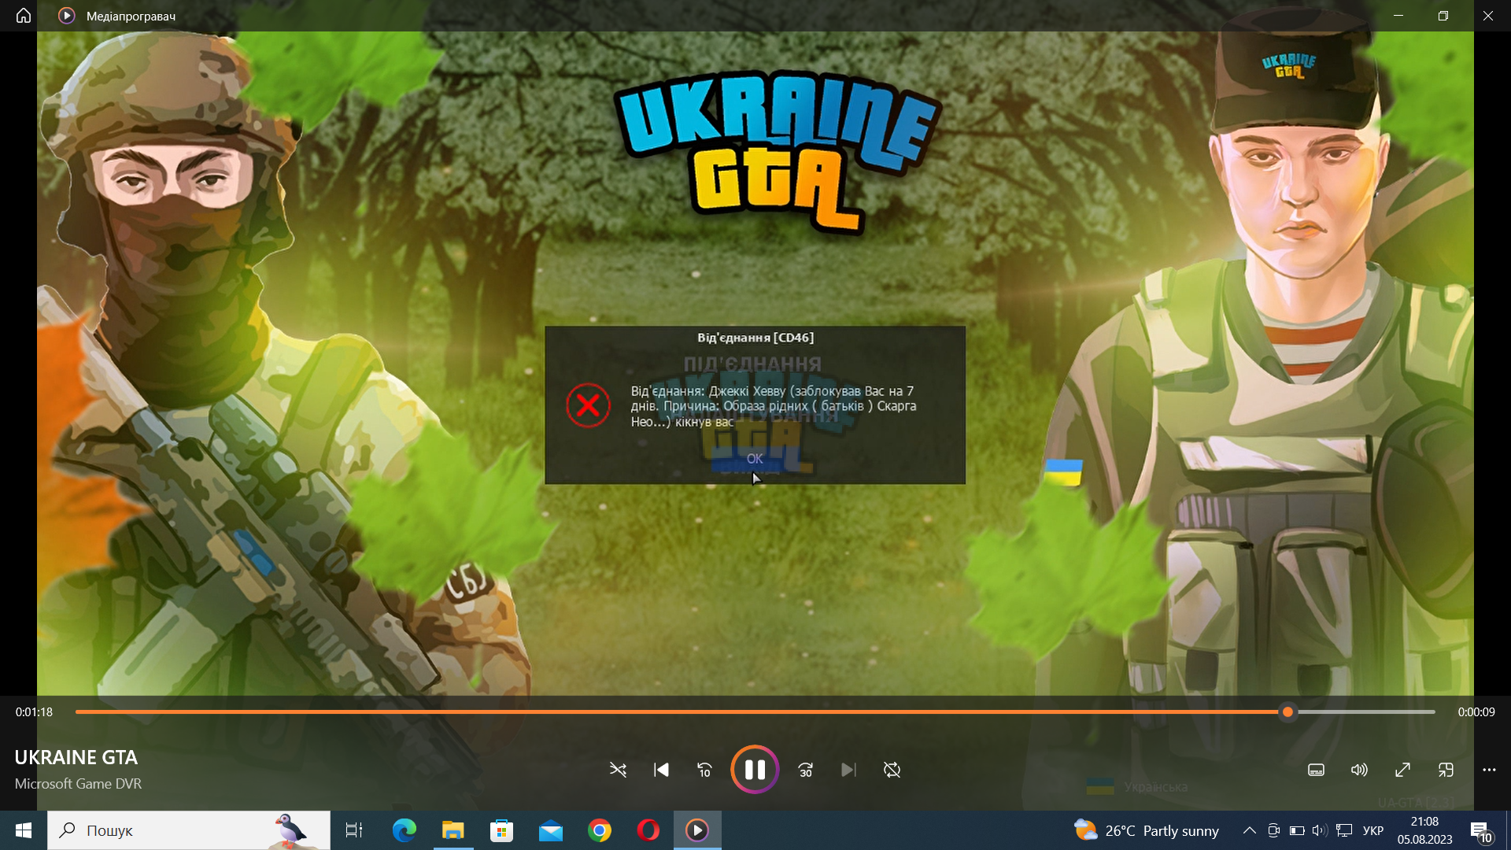The height and width of the screenshot is (850, 1511).
Task: Click the media player app icon in title bar
Action: pyautogui.click(x=67, y=16)
